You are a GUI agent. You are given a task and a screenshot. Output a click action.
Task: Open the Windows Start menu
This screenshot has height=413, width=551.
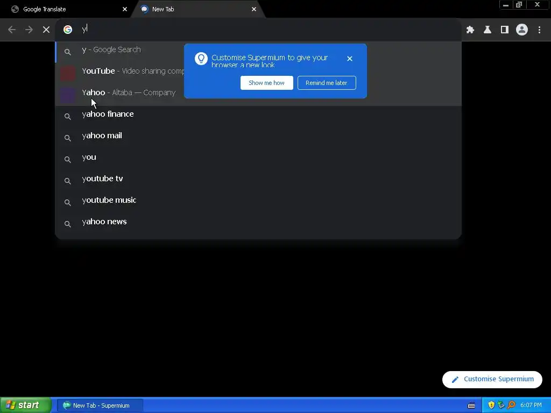point(26,405)
